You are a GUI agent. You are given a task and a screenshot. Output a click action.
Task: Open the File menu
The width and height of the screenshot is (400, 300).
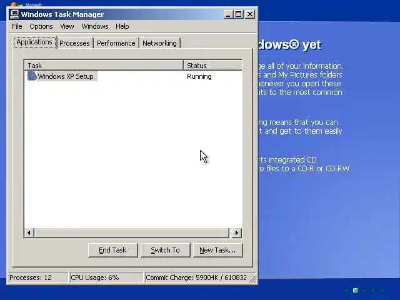[17, 26]
